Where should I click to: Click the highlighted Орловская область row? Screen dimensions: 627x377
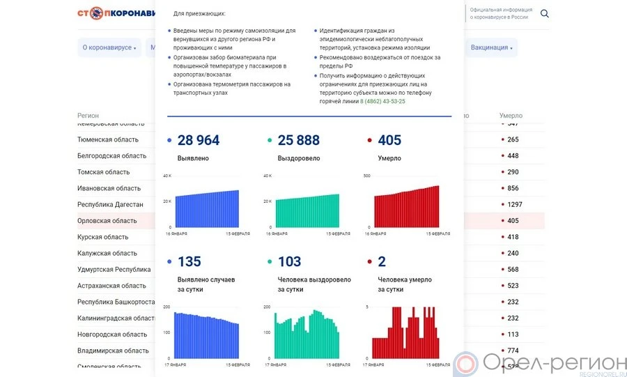tap(107, 221)
